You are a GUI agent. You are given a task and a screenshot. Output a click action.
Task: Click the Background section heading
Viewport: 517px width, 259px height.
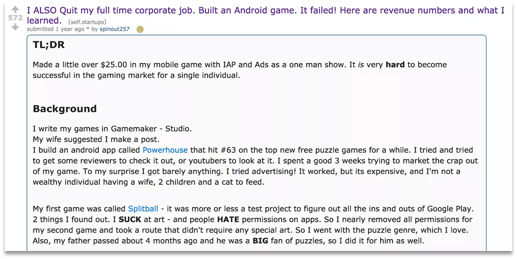[x=65, y=109]
